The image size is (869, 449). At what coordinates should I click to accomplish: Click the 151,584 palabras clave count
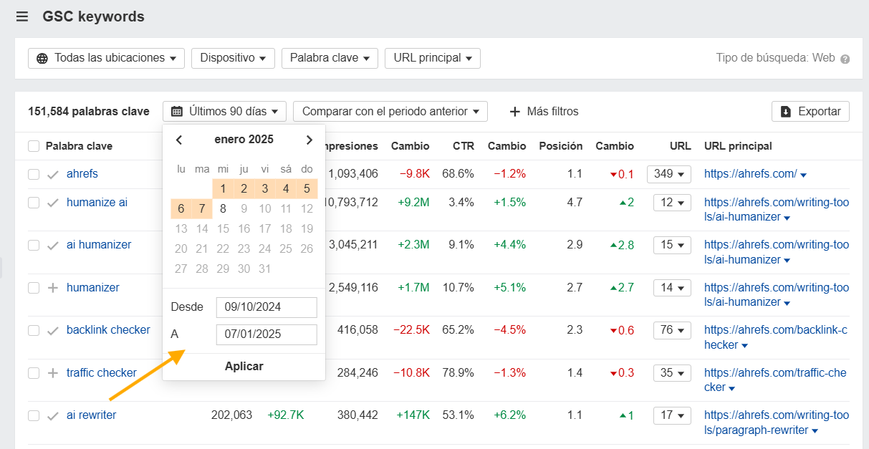coord(89,112)
